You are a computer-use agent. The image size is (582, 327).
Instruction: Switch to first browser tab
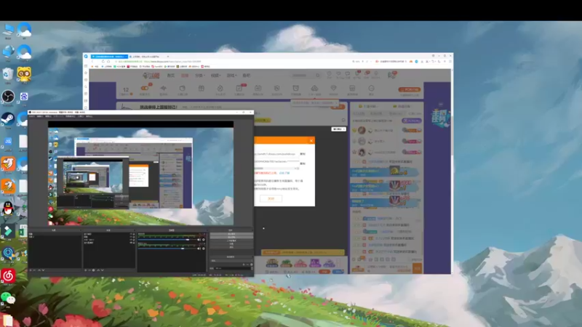click(108, 57)
